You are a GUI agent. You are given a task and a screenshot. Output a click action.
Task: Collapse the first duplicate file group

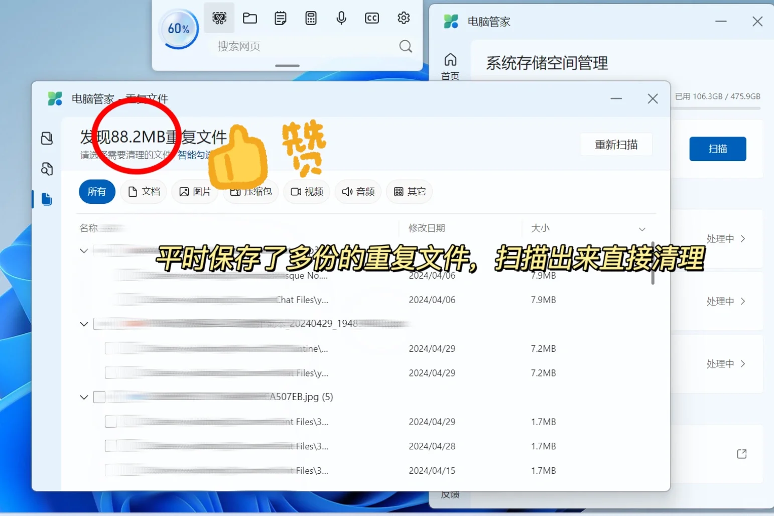click(83, 250)
